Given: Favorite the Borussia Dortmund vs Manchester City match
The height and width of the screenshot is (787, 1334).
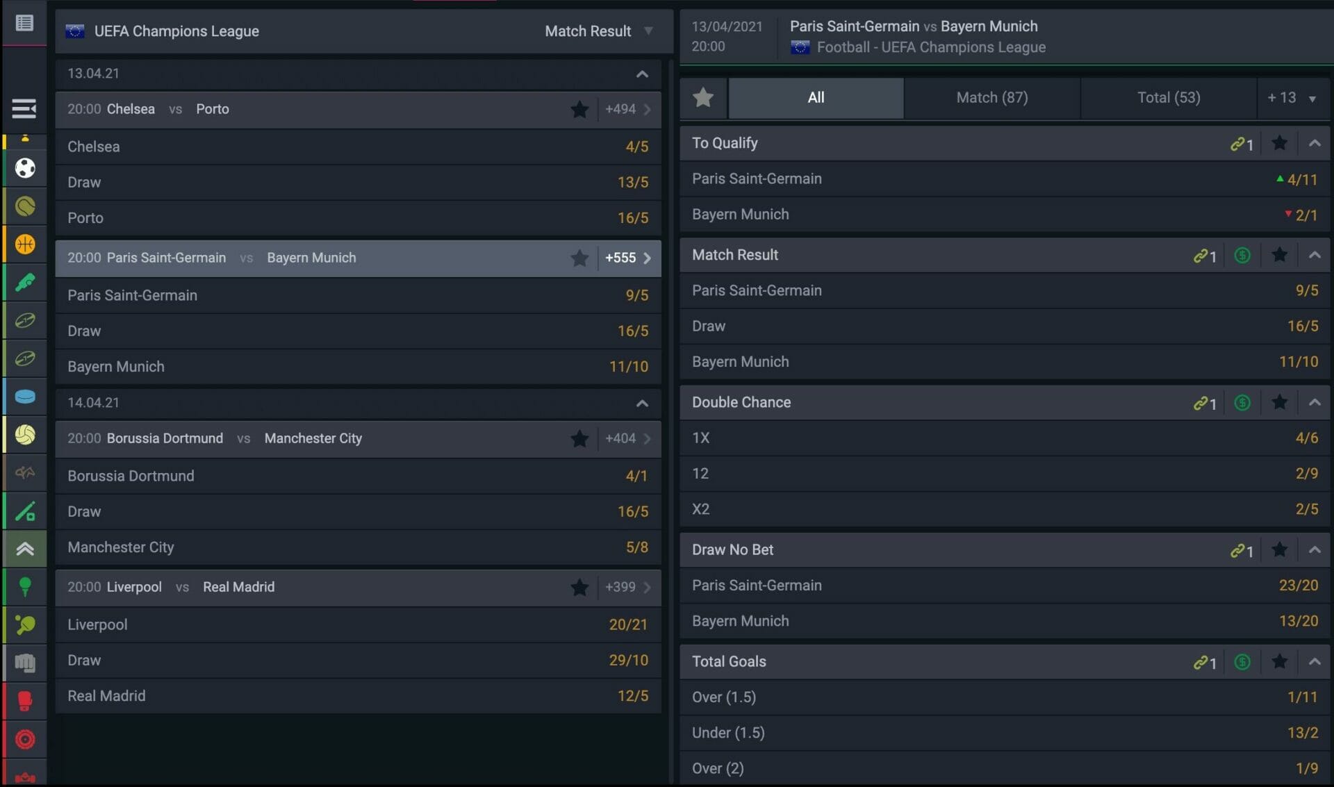Looking at the screenshot, I should pyautogui.click(x=579, y=438).
